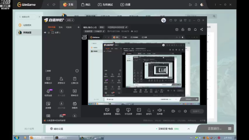Add 手机投屏 phone casting source
This screenshot has width=249, height=140.
[128, 111]
